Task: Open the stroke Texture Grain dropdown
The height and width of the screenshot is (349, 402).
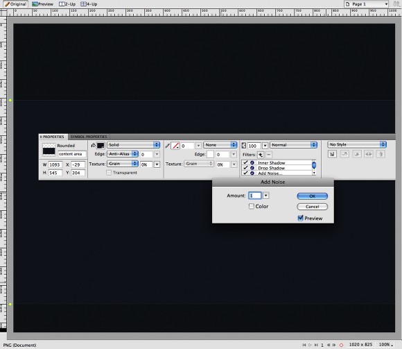Action: point(199,164)
